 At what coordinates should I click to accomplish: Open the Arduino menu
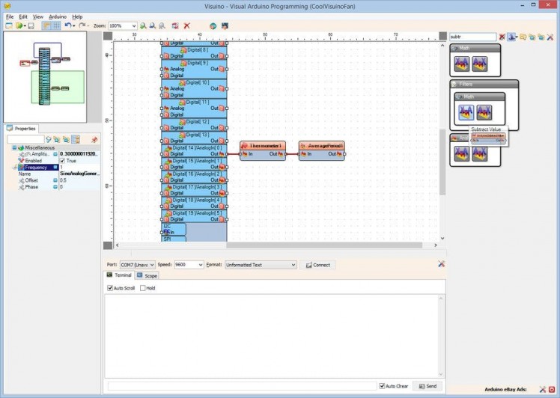(58, 16)
